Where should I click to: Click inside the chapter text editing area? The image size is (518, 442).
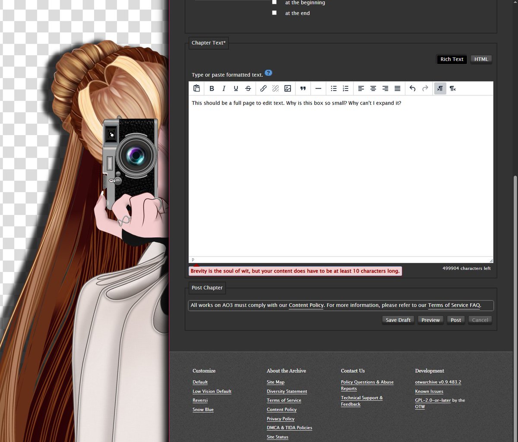[341, 177]
